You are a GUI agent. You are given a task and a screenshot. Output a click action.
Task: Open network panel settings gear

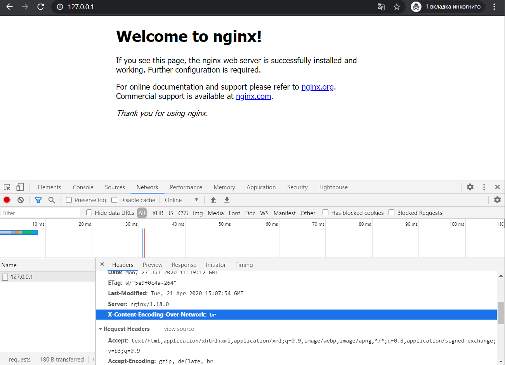(x=497, y=200)
